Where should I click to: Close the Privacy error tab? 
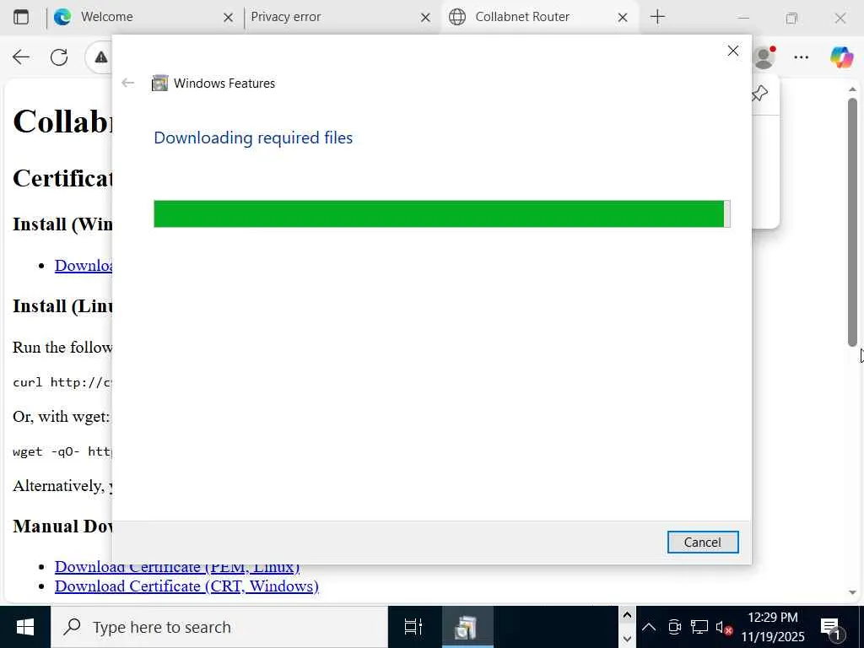tap(425, 18)
